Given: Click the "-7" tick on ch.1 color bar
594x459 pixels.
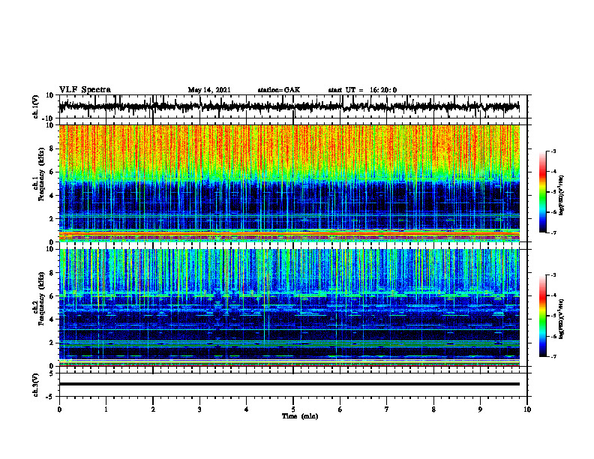Looking at the screenshot, I should point(553,232).
